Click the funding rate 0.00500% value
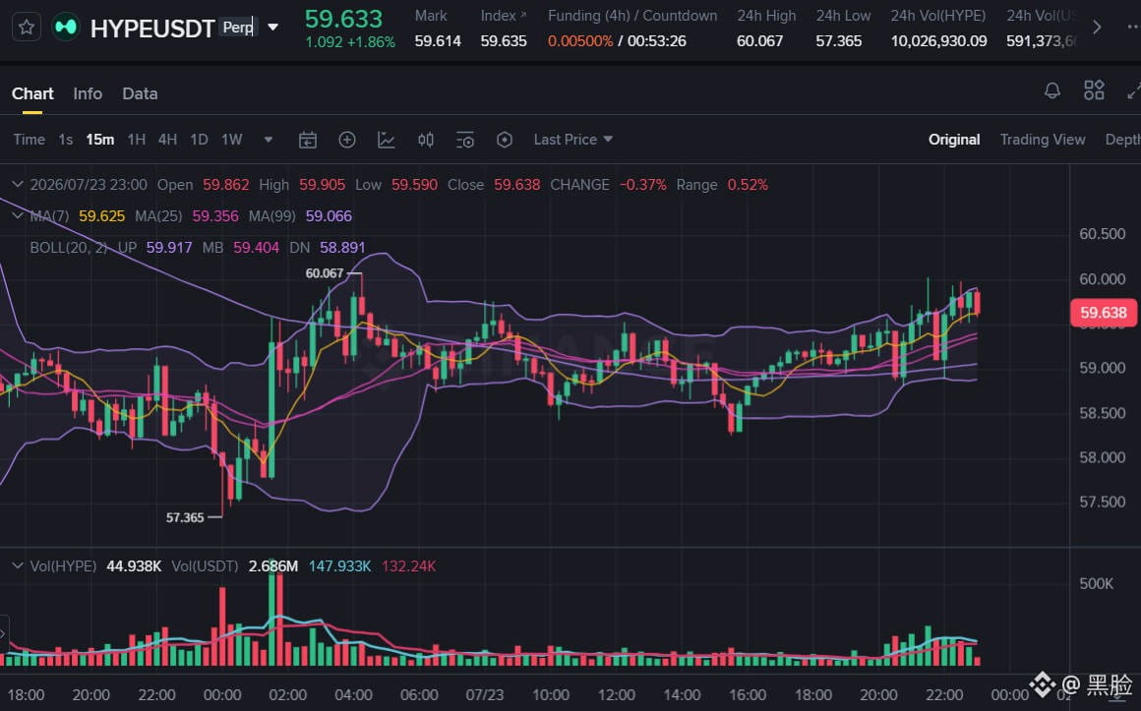Image resolution: width=1141 pixels, height=711 pixels. [580, 41]
